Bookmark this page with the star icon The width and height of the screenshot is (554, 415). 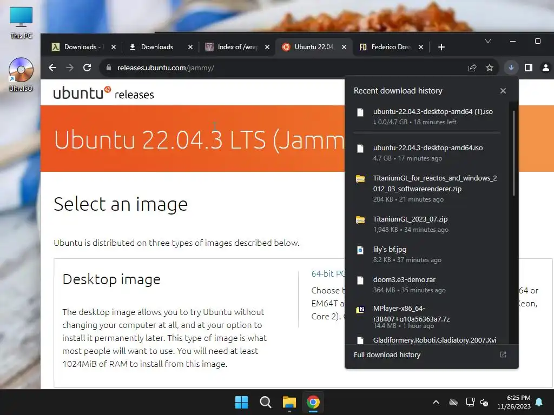point(489,68)
